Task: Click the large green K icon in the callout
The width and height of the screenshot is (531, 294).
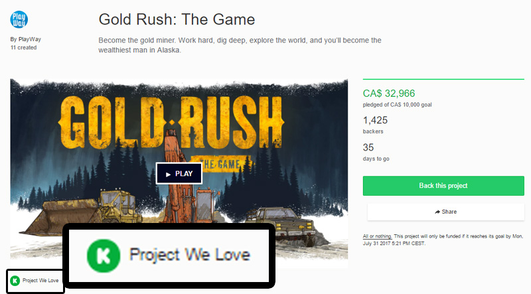Action: point(104,256)
